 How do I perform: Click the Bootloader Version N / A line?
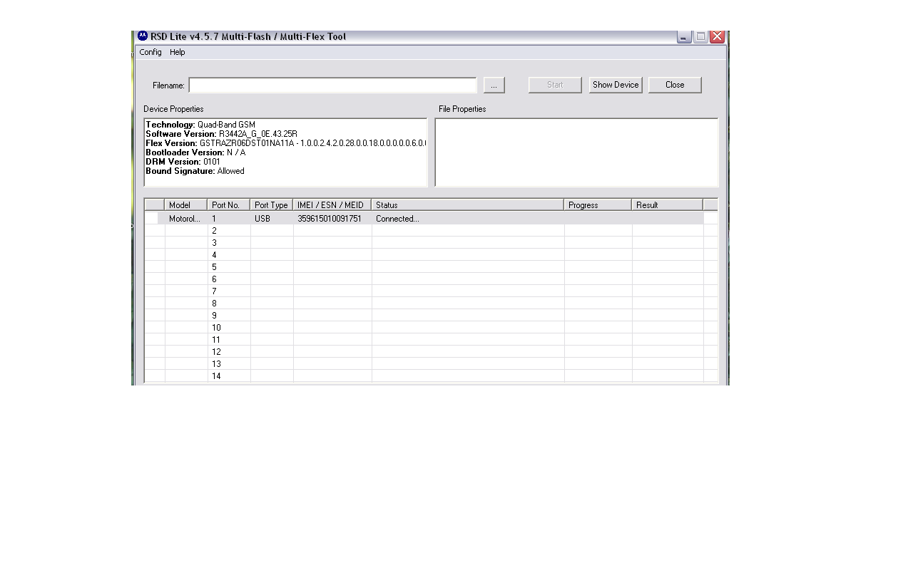(195, 152)
